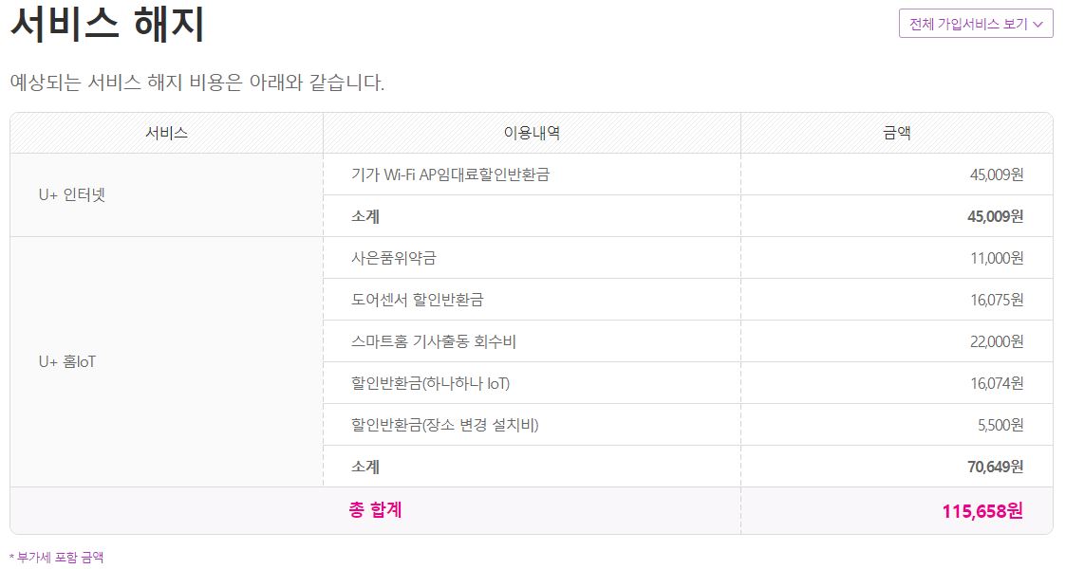Click the 서비스 해지 page heading

tap(107, 26)
